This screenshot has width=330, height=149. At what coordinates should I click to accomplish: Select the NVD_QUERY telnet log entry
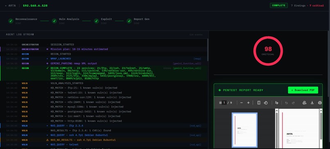(104, 144)
